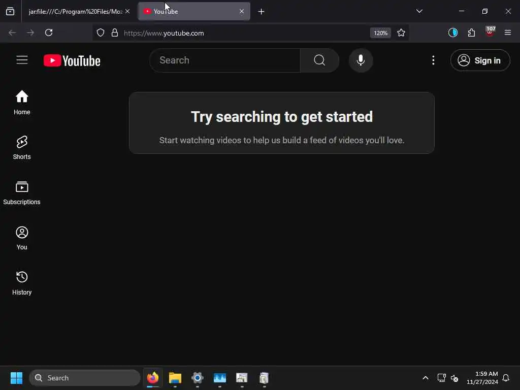Screen dimensions: 520x390
Task: Open Subscriptions in sidebar
Action: click(x=22, y=193)
